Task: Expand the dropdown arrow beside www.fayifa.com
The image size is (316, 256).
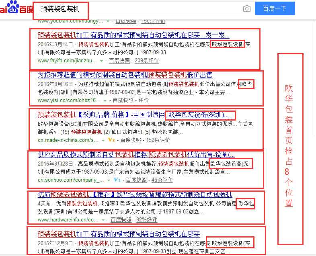Action: (x=102, y=61)
